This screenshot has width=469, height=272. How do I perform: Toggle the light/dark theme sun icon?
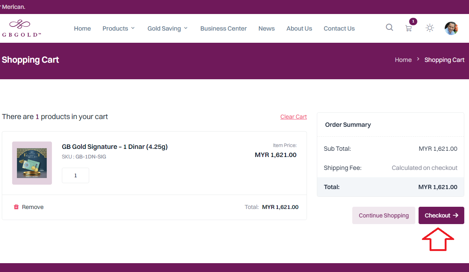(x=430, y=28)
